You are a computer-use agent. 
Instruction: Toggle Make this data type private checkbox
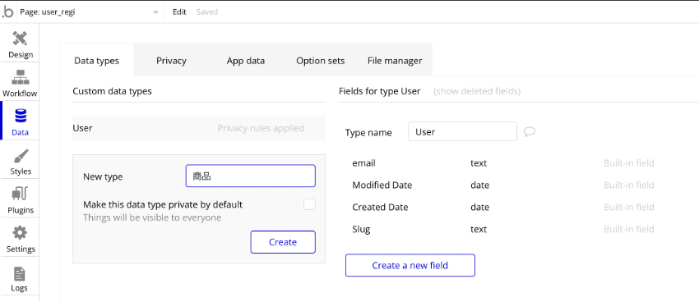point(309,204)
